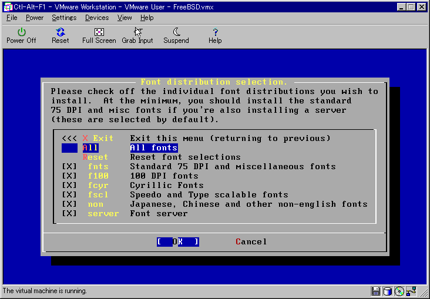Click the CD-ROM status icon
The height and width of the screenshot is (299, 430).
coord(399,291)
